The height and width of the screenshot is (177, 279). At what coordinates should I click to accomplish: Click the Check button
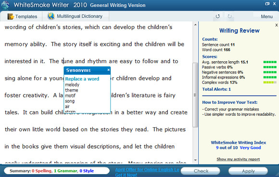click(201, 171)
